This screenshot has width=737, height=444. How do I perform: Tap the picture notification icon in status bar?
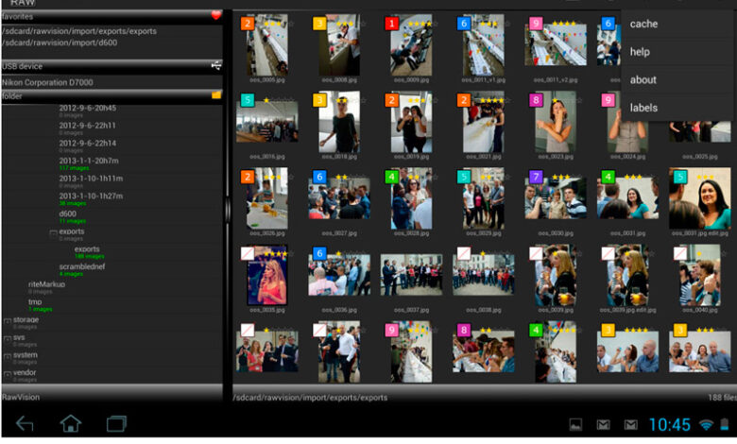coord(574,424)
